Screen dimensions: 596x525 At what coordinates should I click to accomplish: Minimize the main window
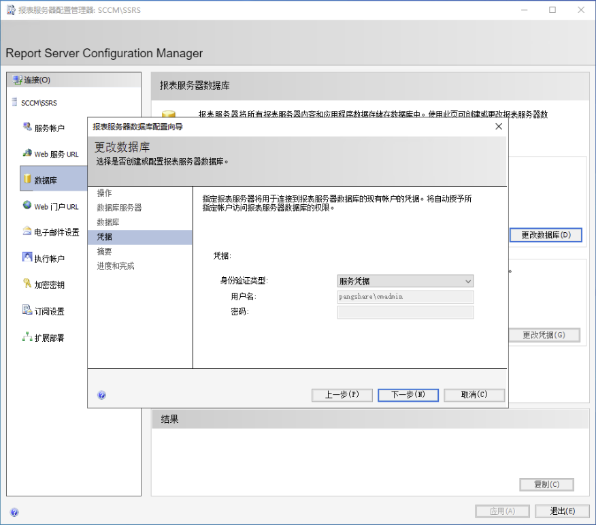524,10
